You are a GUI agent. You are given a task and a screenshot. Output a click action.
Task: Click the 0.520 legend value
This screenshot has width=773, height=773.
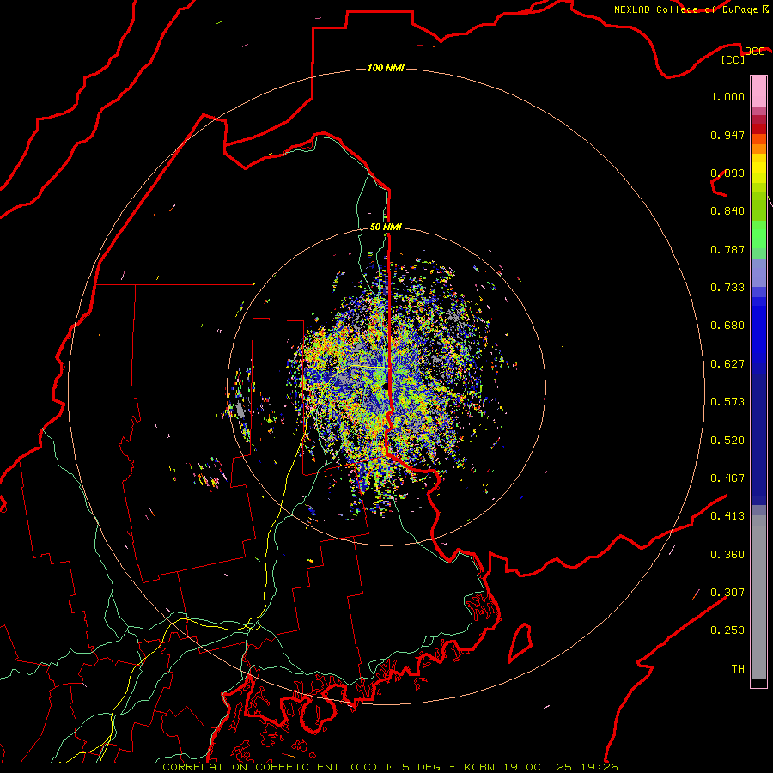click(x=727, y=441)
